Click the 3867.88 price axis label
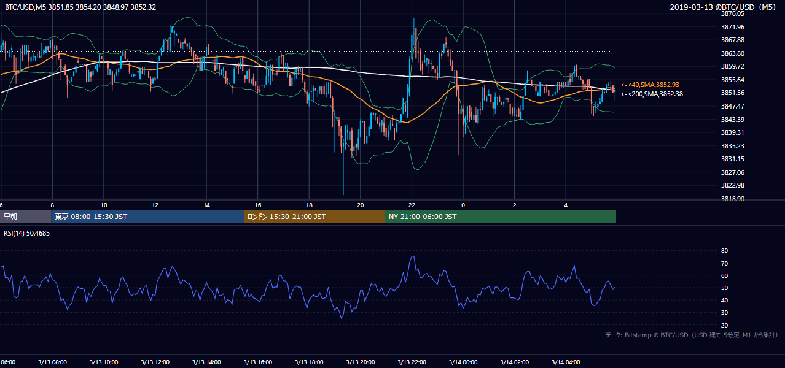785x368 pixels. (733, 40)
